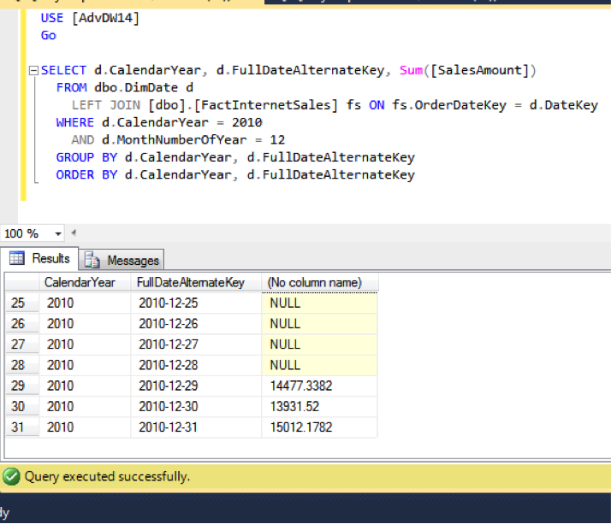Click the horizontal scroll left arrow
611x524 pixels.
coord(74,233)
